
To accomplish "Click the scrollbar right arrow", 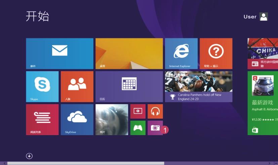I will tap(269, 163).
